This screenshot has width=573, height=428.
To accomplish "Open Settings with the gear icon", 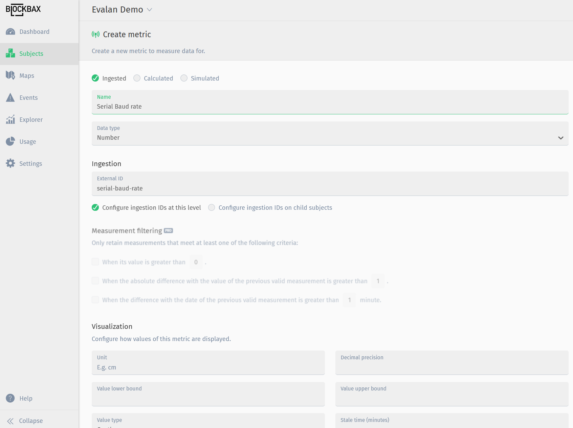I will [x=10, y=163].
